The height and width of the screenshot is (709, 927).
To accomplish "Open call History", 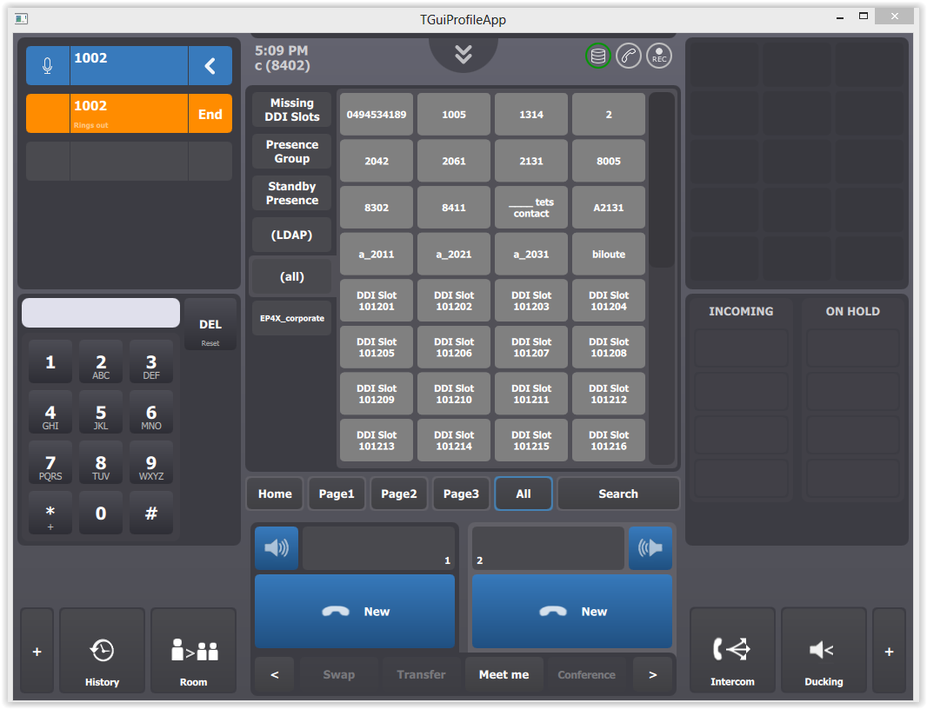I will [103, 651].
